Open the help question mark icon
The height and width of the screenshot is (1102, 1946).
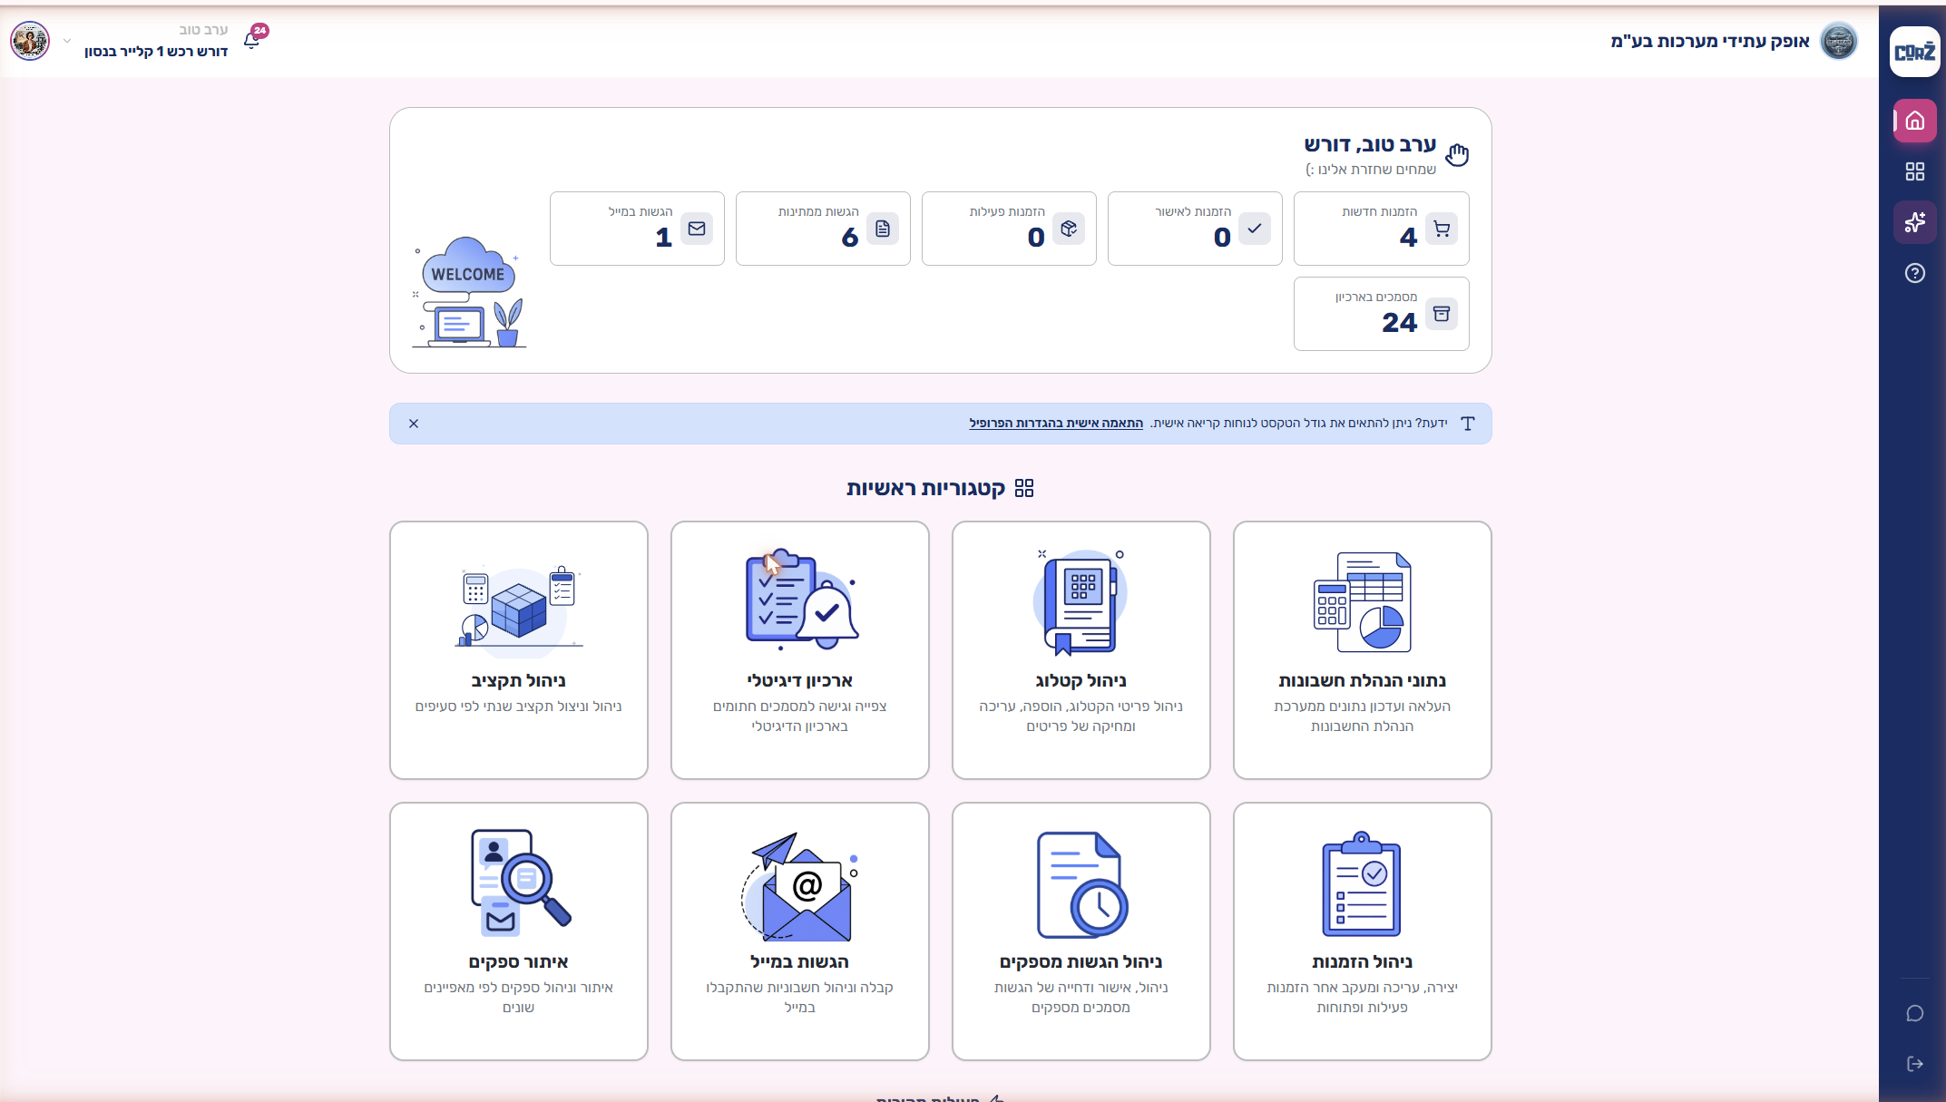tap(1914, 273)
